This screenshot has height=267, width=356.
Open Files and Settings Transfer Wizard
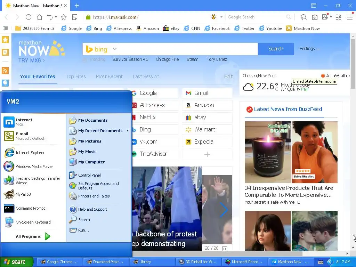coord(33,180)
